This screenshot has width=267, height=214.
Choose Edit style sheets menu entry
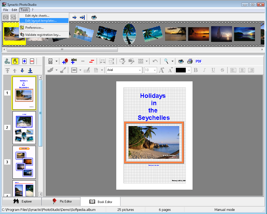coord(44,16)
